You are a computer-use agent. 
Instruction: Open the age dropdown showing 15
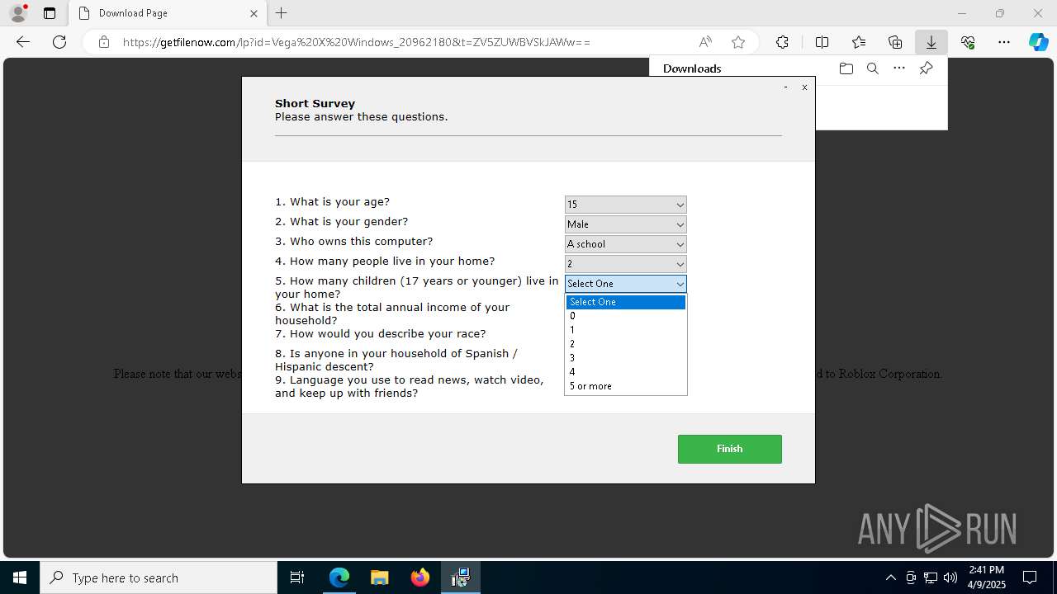tap(626, 205)
